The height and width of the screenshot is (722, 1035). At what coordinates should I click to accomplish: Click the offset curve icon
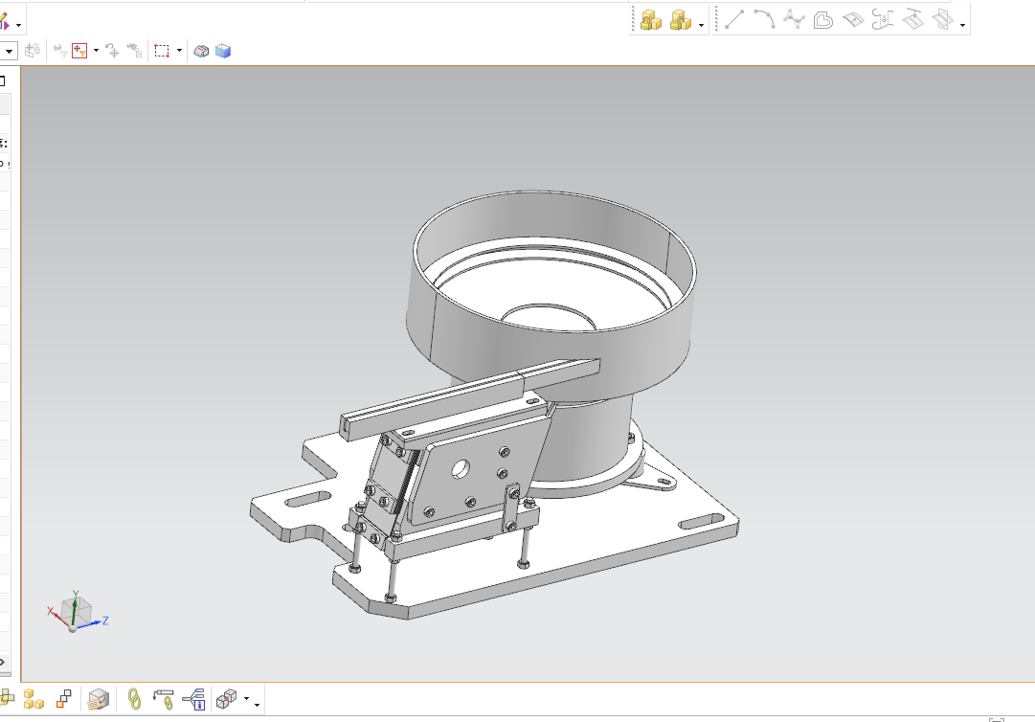(x=823, y=20)
